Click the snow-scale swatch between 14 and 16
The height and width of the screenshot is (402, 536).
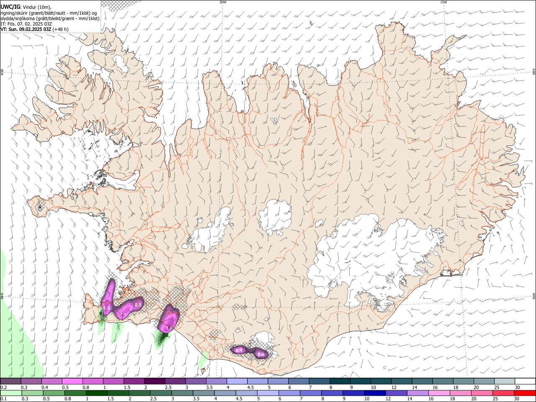pyautogui.click(x=422, y=381)
